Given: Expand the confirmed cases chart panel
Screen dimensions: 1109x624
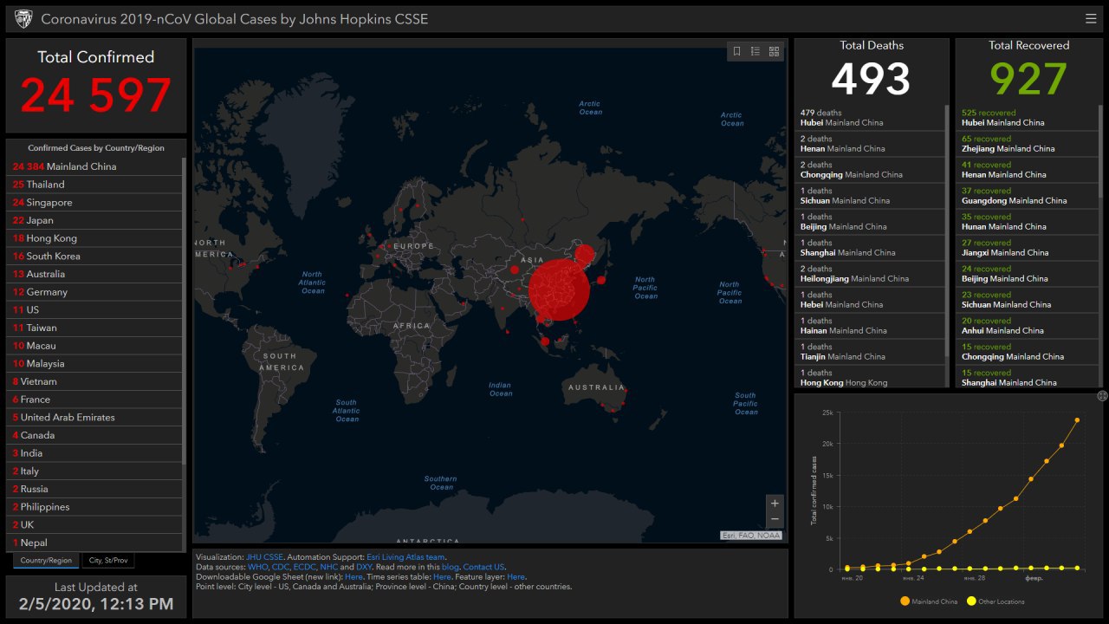Looking at the screenshot, I should [1102, 396].
